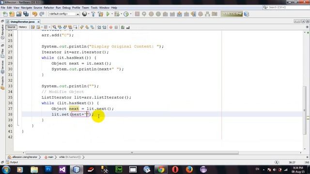This screenshot has height=174, width=310.
Task: Switch to Source view
Action: (11, 27)
